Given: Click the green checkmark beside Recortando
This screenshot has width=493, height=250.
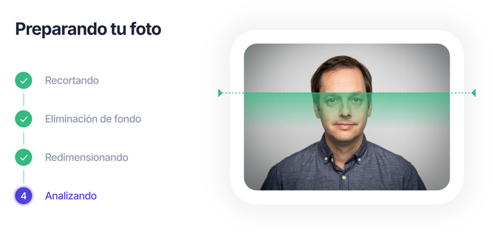Looking at the screenshot, I should coord(24,81).
